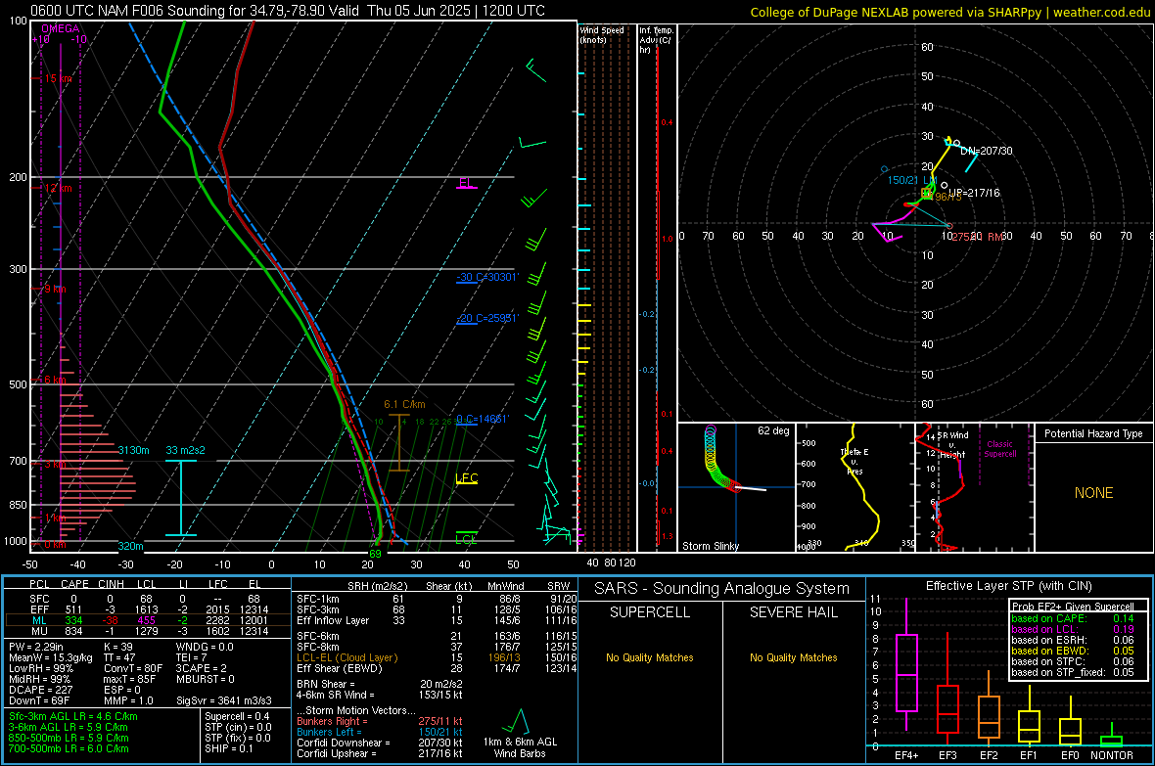The height and width of the screenshot is (766, 1155).
Task: Click the SR Wind v. Height label
Action: pos(952,445)
